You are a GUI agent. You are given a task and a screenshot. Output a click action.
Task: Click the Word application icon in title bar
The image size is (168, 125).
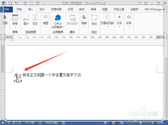coord(4,3)
